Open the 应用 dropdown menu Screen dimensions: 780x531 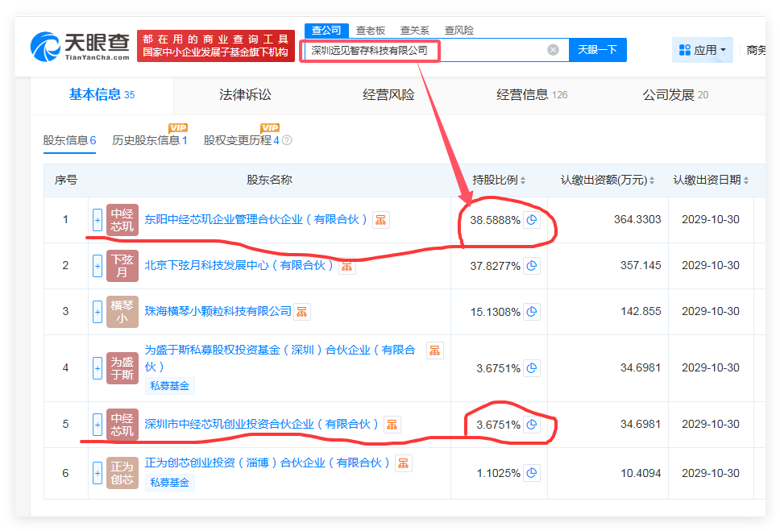click(703, 50)
